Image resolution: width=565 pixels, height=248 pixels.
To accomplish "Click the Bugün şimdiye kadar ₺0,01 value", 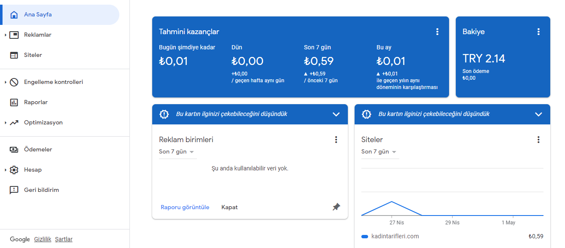I will pos(173,61).
